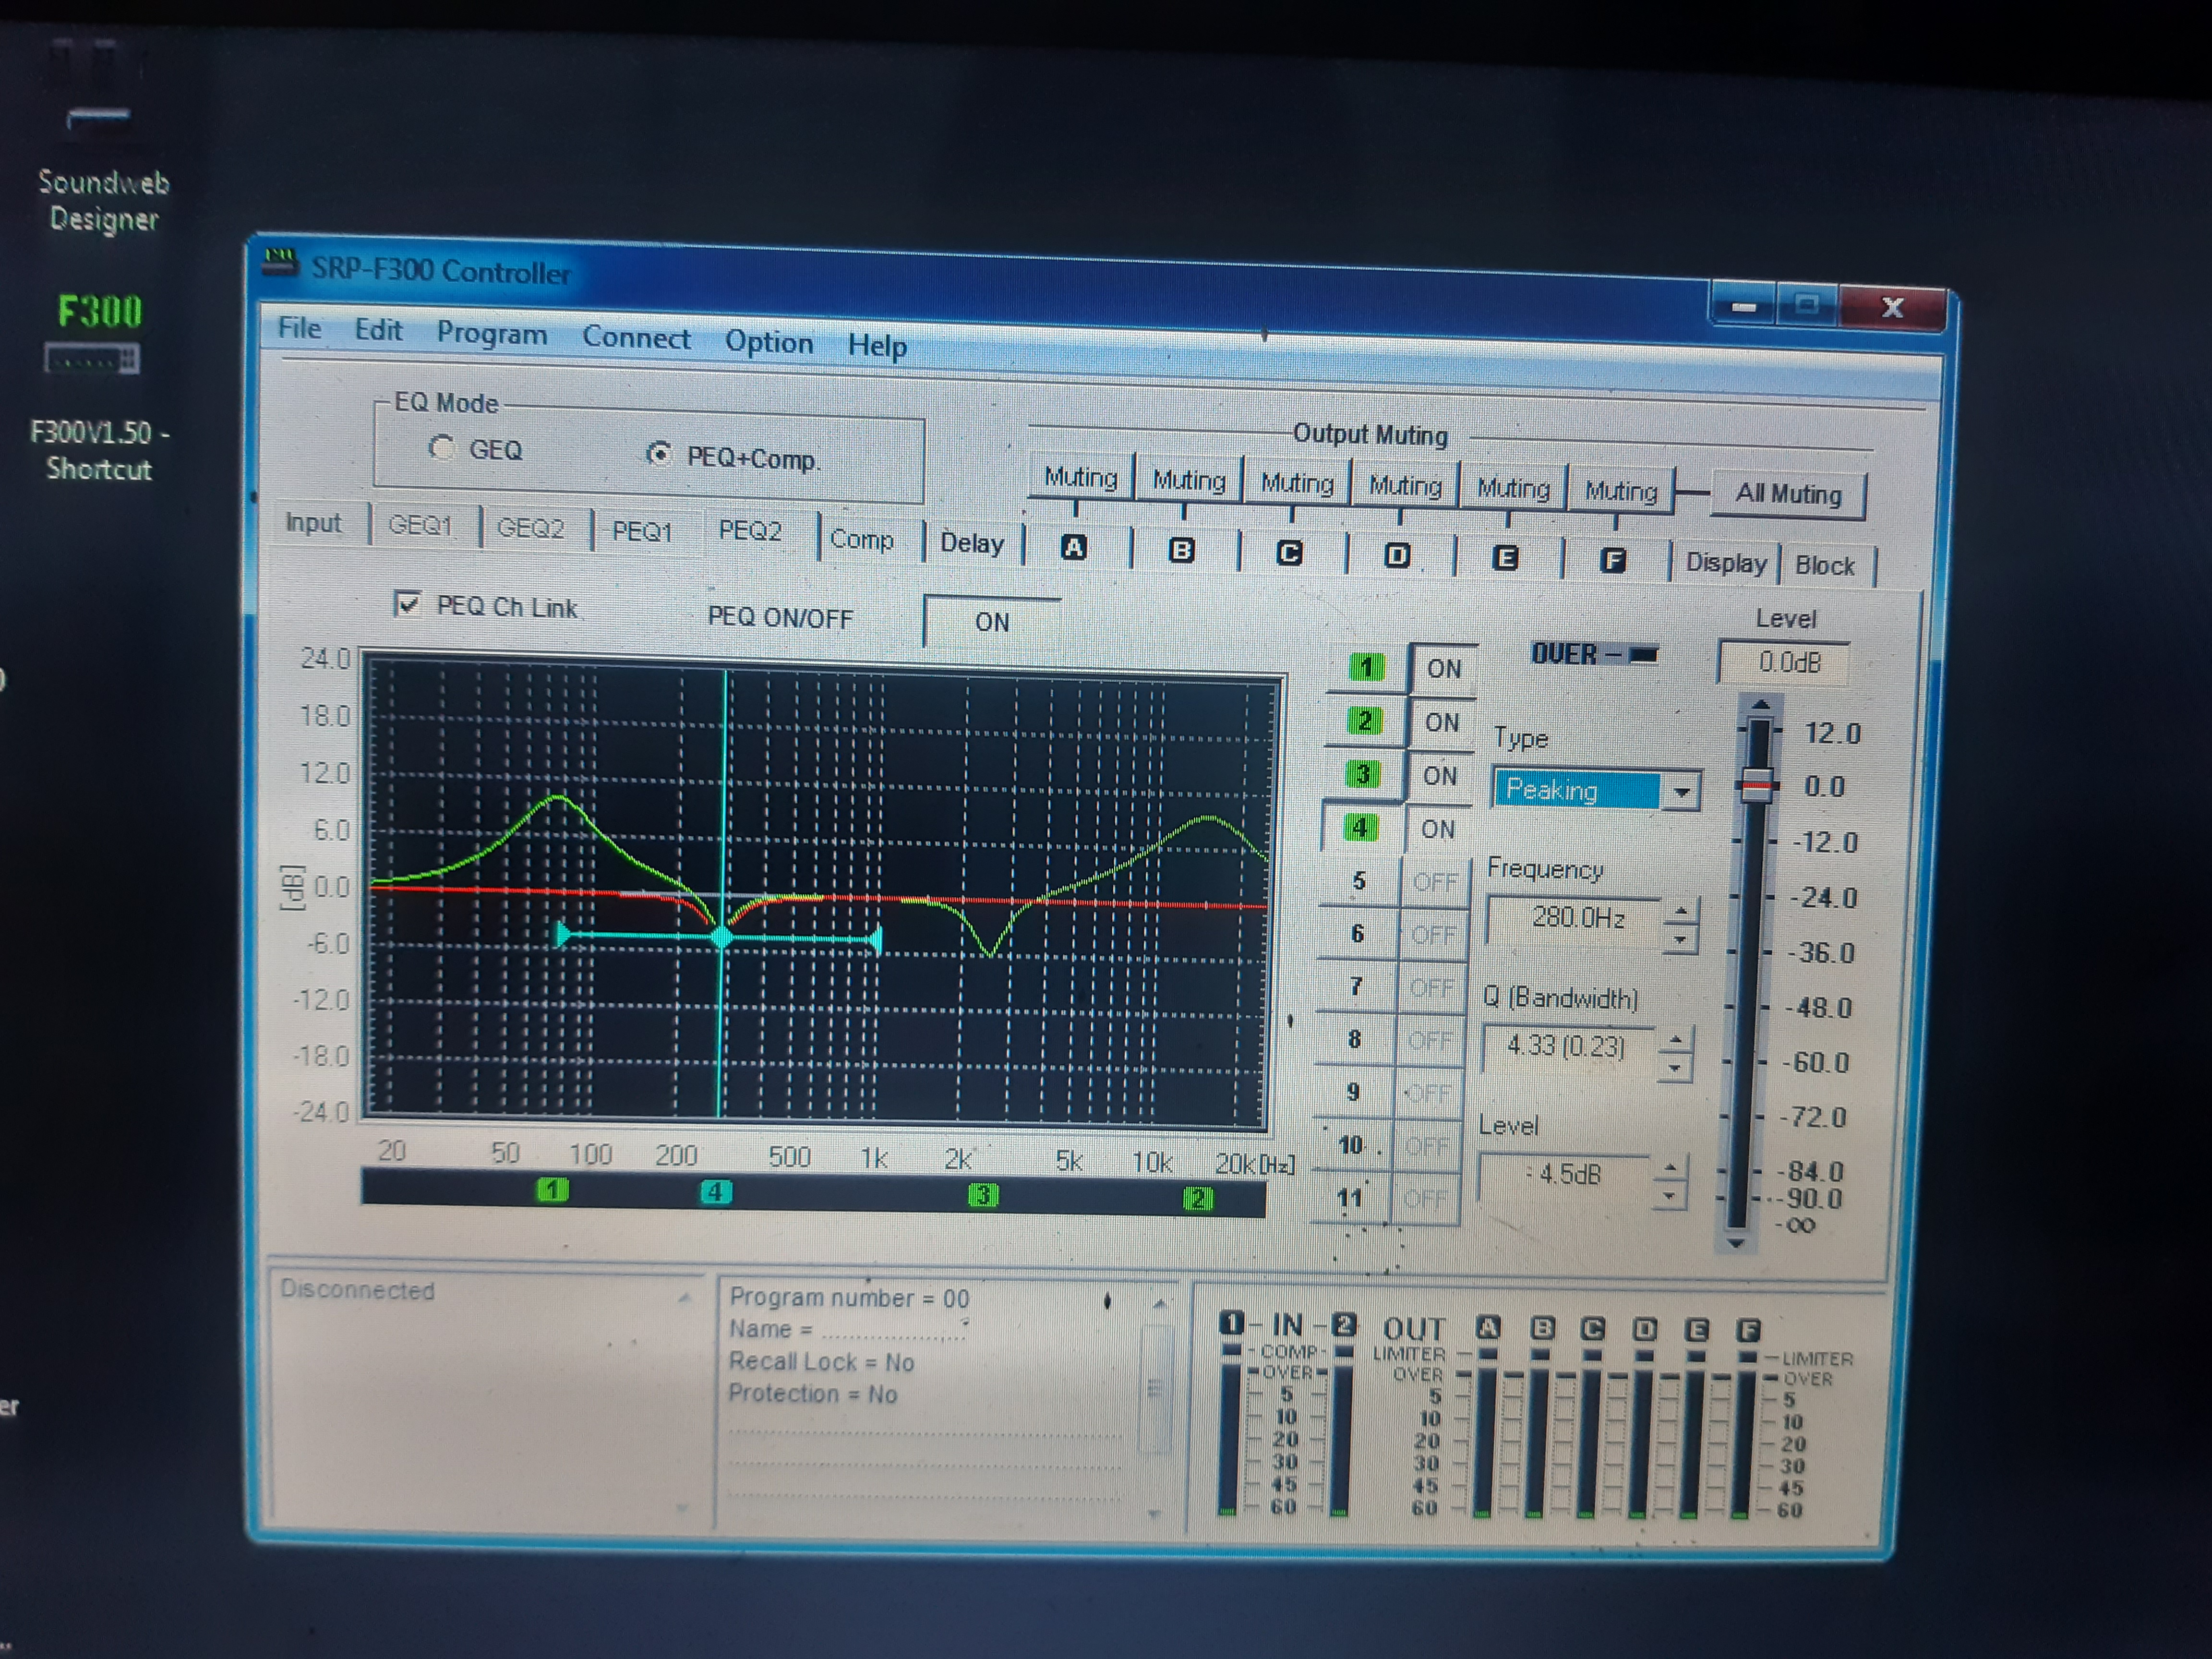Open the File menu
The image size is (2212, 1659).
(x=299, y=328)
